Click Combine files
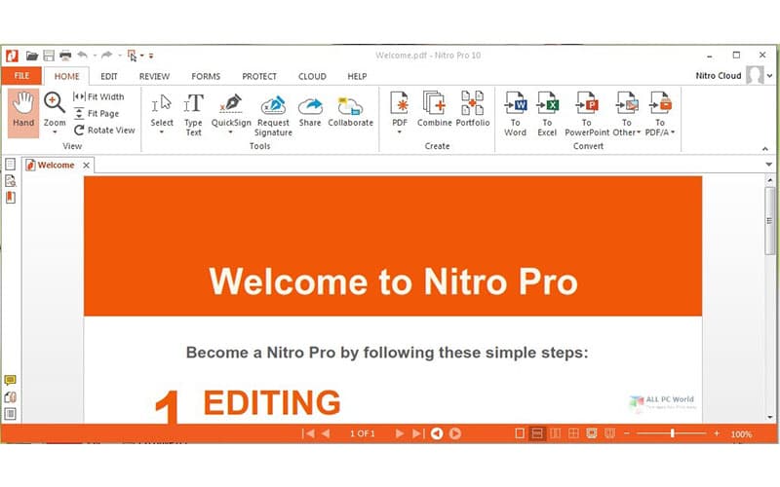 (434, 109)
